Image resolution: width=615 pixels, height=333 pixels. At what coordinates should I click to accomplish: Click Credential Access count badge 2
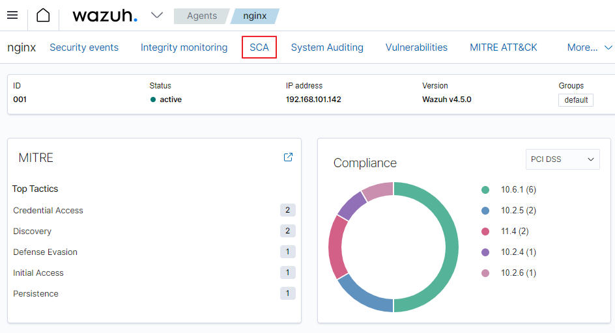(287, 210)
